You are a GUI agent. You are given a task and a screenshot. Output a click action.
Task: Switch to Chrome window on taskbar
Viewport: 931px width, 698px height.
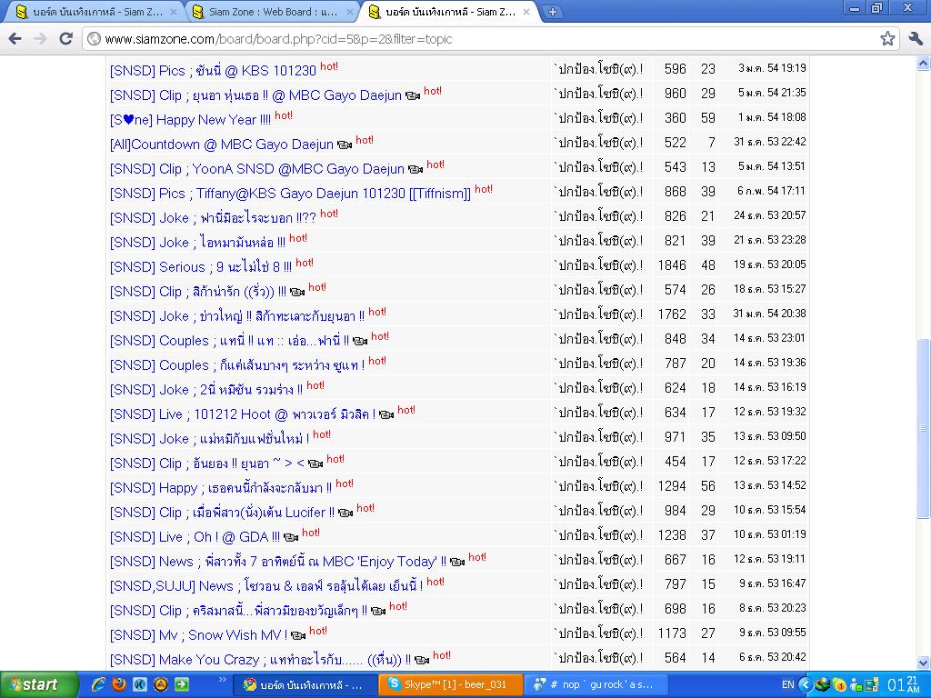[305, 685]
